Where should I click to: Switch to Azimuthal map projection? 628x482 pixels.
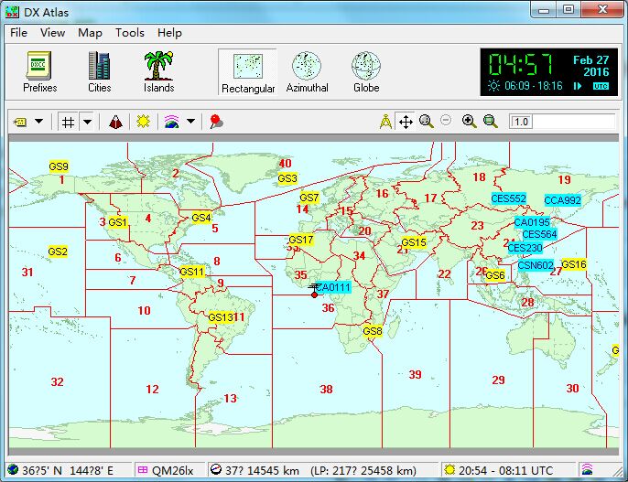point(307,72)
